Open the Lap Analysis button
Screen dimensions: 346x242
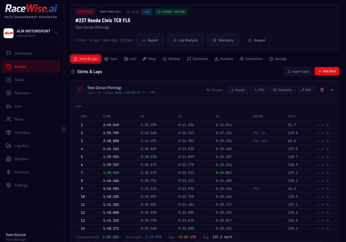point(185,40)
